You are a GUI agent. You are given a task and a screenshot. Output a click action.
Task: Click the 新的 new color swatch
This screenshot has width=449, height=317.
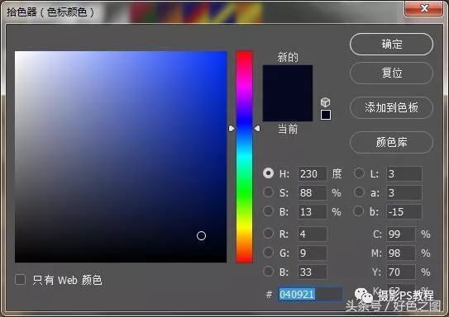tap(288, 79)
